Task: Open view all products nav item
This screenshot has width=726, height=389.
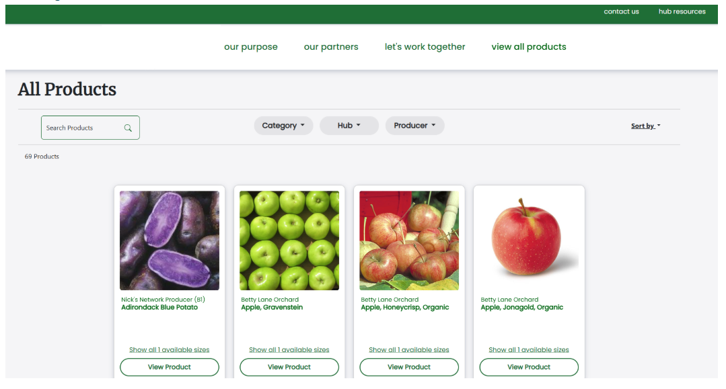Action: coord(529,47)
